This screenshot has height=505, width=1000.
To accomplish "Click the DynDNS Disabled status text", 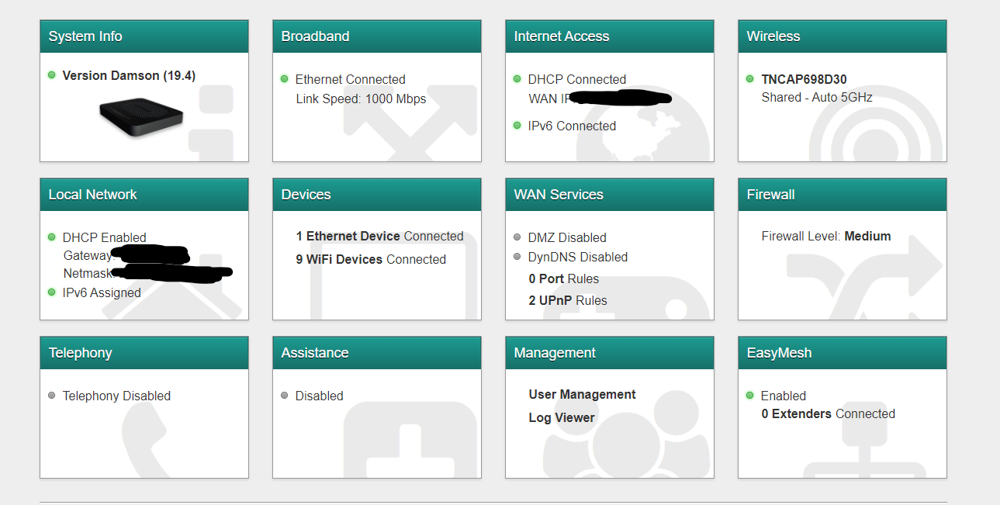I will (578, 258).
